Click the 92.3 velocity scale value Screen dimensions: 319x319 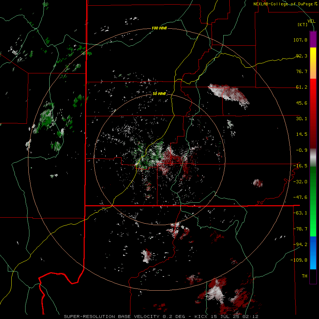point(302,56)
